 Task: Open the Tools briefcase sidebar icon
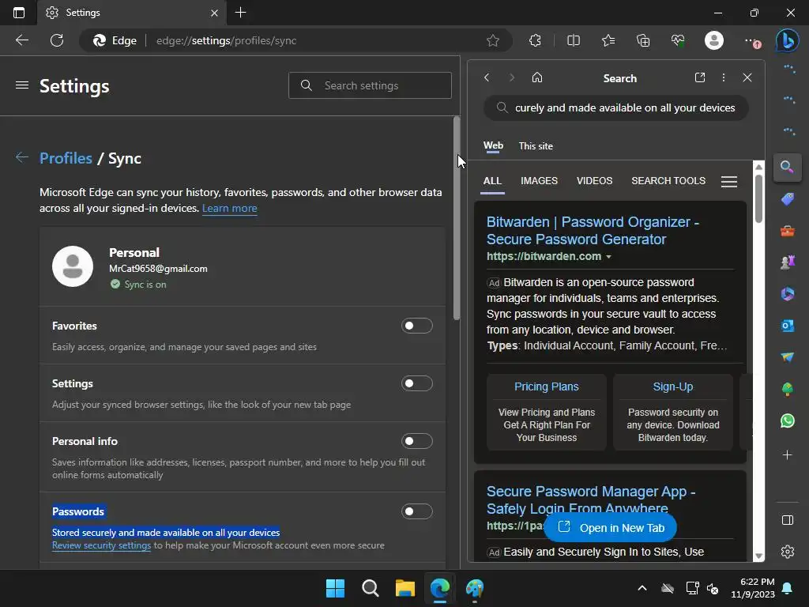click(x=788, y=231)
